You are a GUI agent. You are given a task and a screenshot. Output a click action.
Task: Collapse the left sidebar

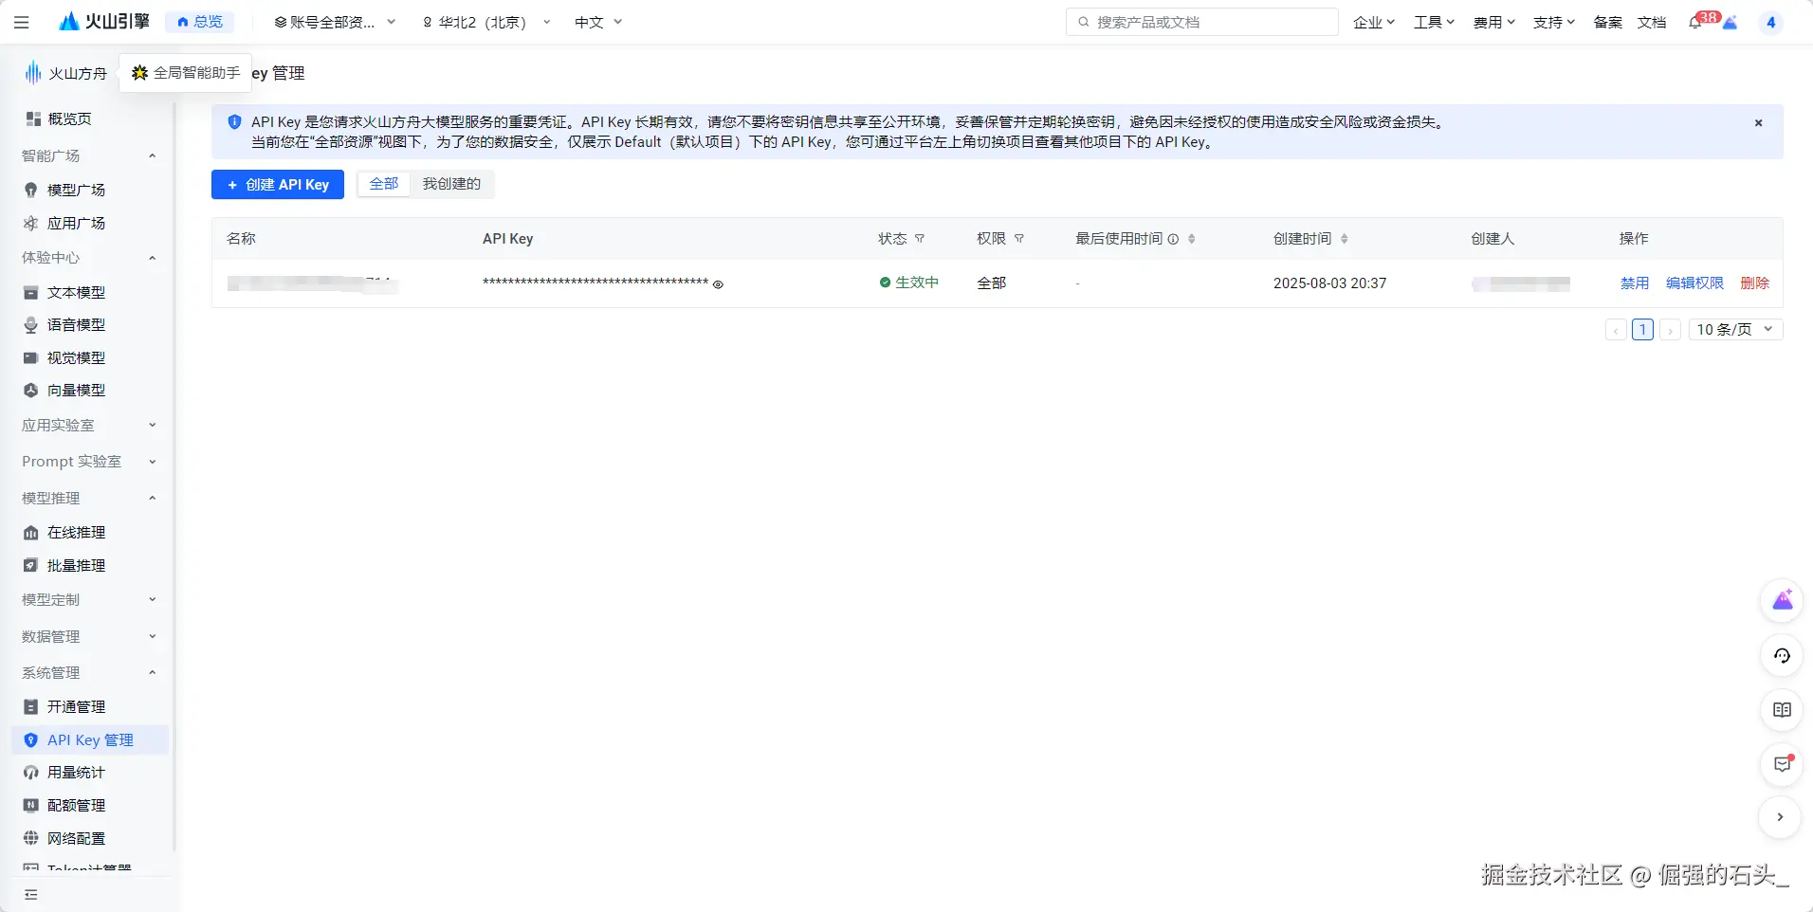tap(31, 894)
